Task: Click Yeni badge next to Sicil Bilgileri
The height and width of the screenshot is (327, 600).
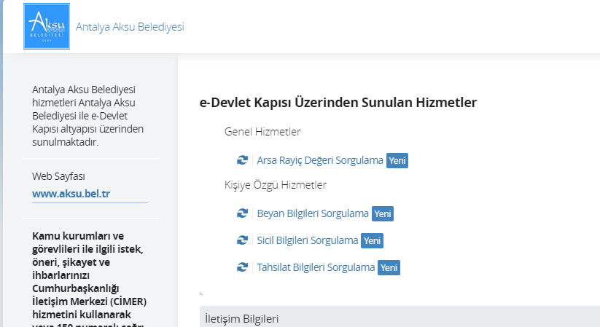Action: click(373, 240)
